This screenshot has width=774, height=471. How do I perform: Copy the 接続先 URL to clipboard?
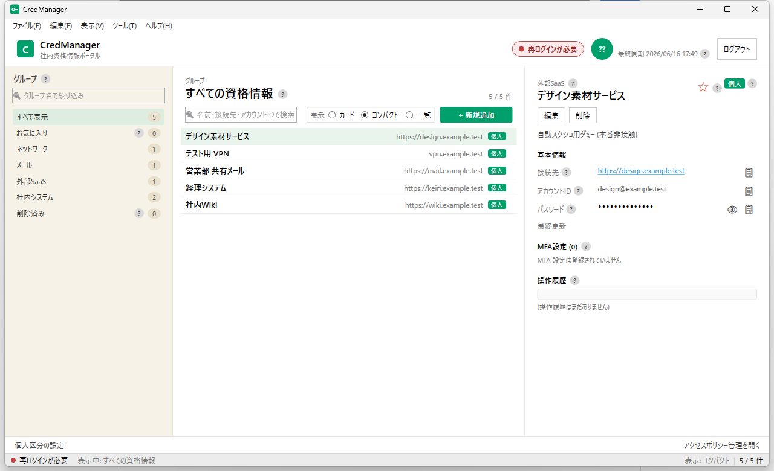point(749,173)
